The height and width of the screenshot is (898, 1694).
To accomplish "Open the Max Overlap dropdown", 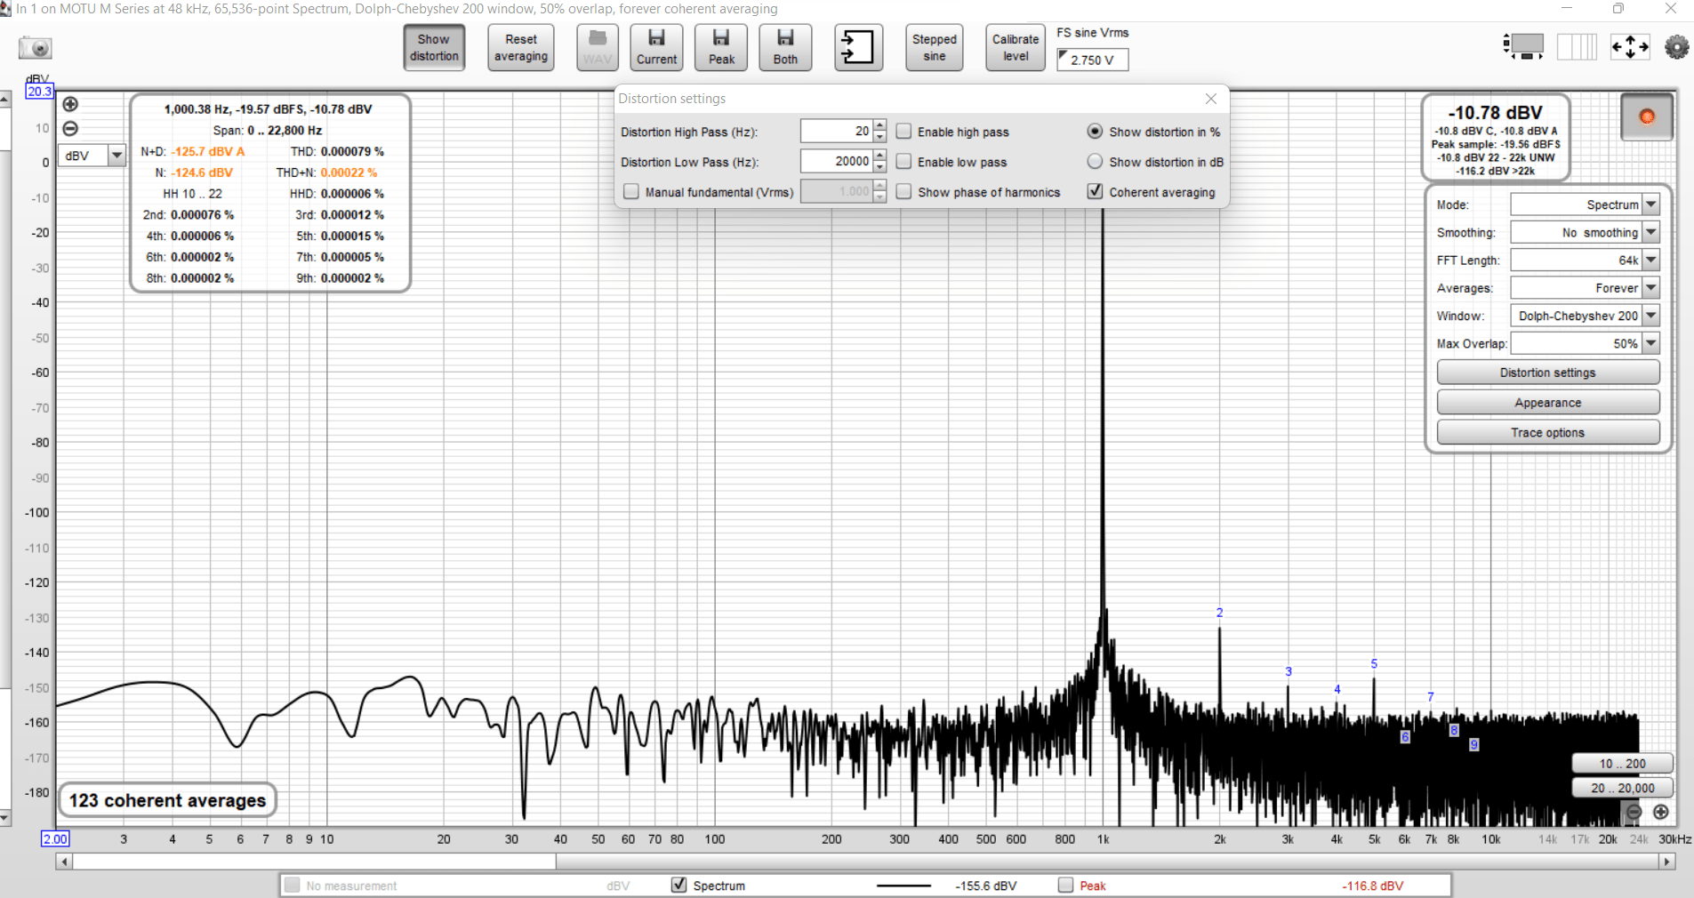I will tap(1585, 343).
